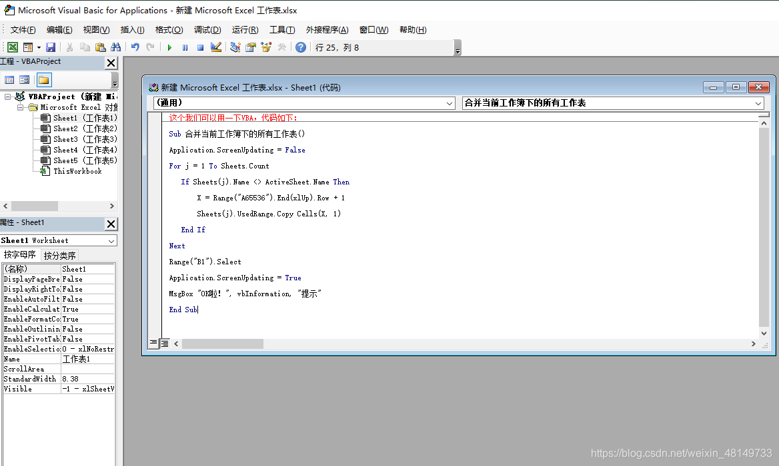Toggle Design Mode icon
Image resolution: width=779 pixels, height=466 pixels.
[215, 47]
